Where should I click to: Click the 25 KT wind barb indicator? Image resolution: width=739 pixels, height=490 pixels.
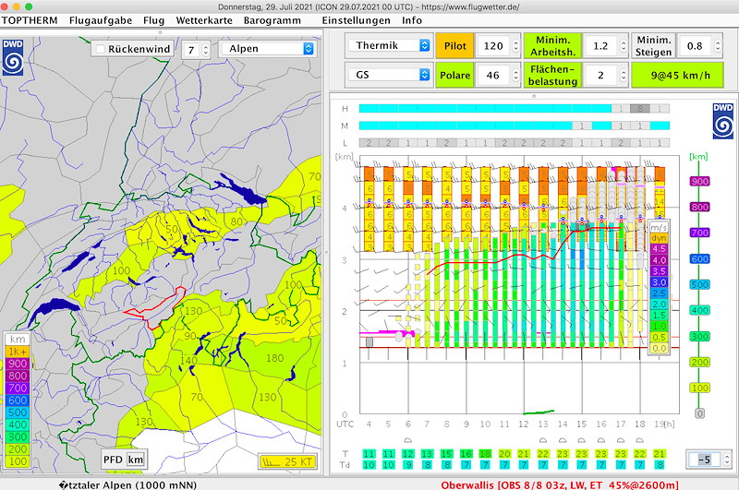click(287, 461)
